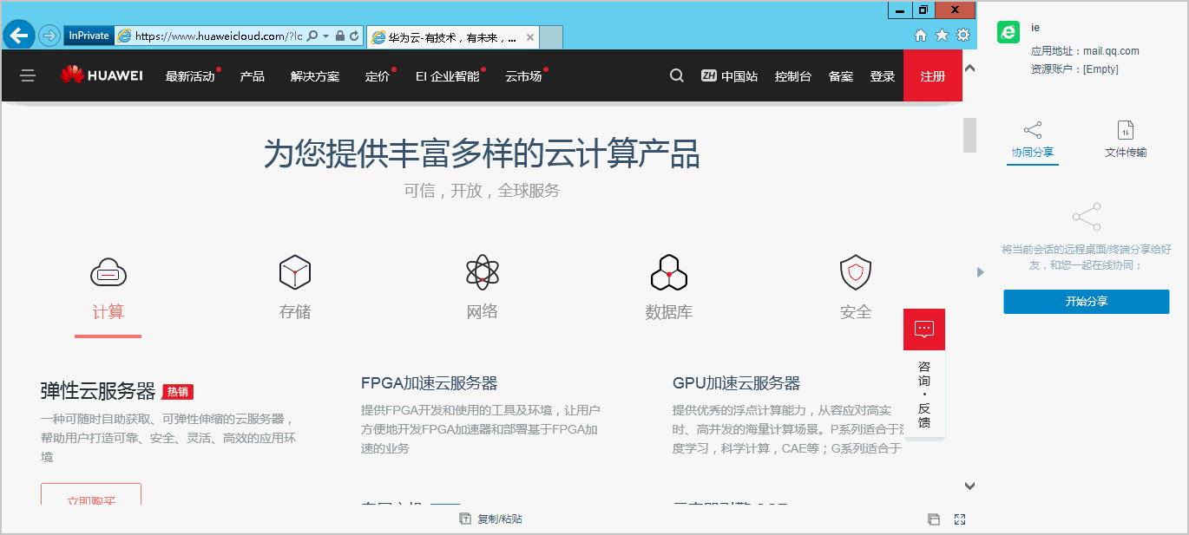Viewport: 1189px width, 535px height.
Task: Click the page scrollbar thumb
Action: point(969,135)
